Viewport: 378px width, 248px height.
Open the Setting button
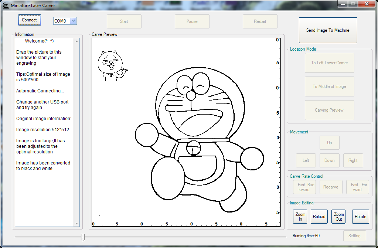pos(354,236)
